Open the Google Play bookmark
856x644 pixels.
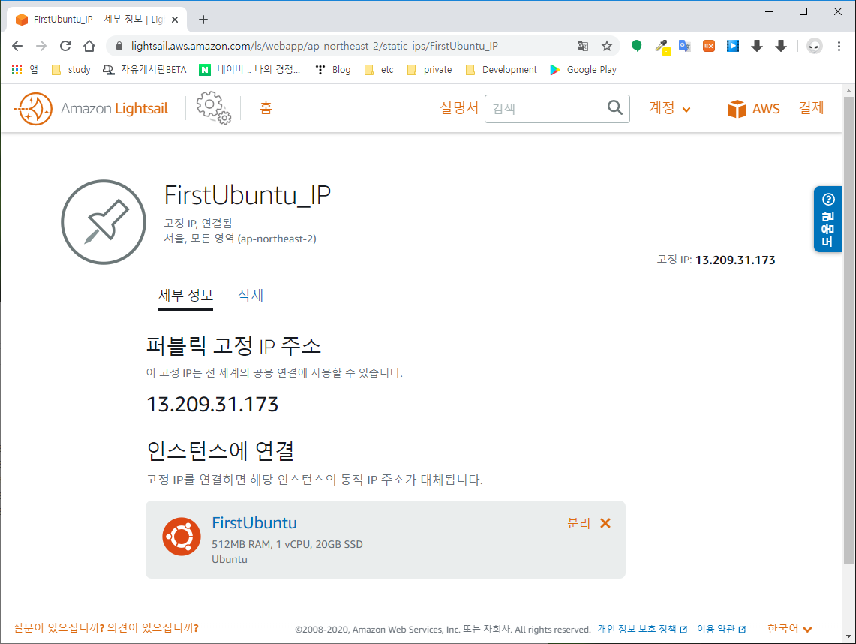tap(584, 69)
